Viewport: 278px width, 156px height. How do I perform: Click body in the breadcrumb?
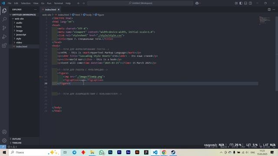click(89, 15)
